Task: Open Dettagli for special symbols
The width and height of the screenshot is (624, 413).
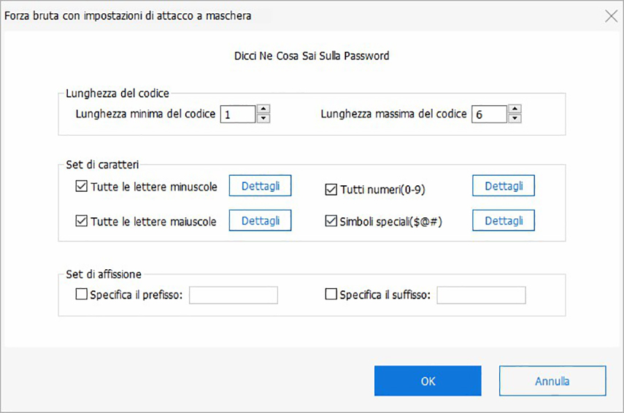Action: [x=504, y=220]
